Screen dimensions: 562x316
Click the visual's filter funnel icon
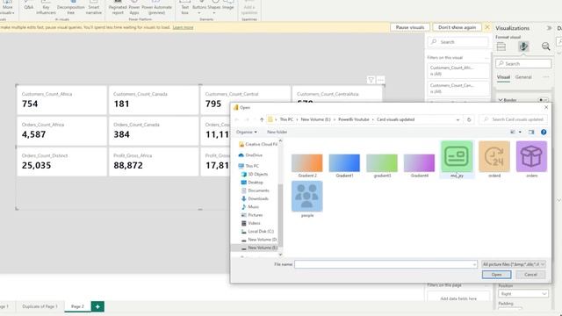pyautogui.click(x=371, y=80)
